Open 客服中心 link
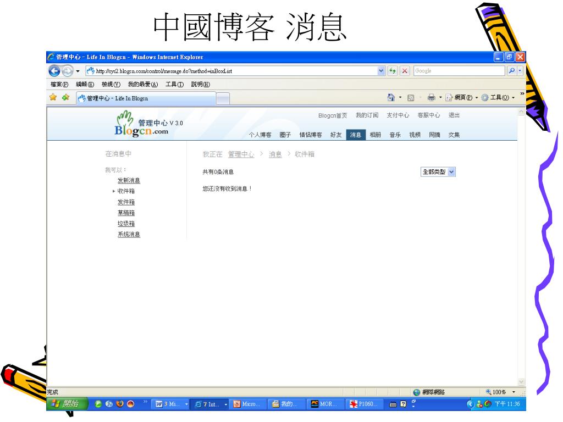 [429, 115]
